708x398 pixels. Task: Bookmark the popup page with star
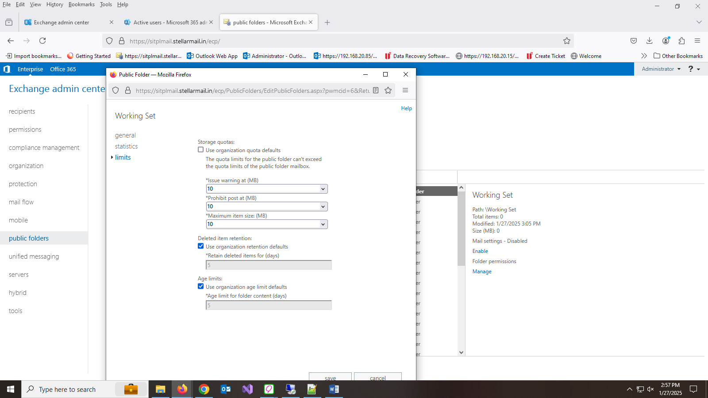click(x=388, y=90)
